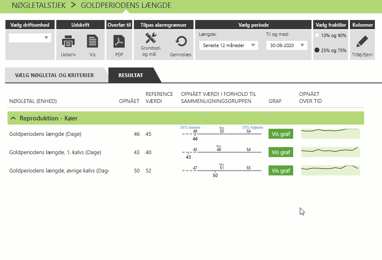Click the Genindlæs reload icon
Viewport: 382px width, 260px height.
click(x=181, y=42)
